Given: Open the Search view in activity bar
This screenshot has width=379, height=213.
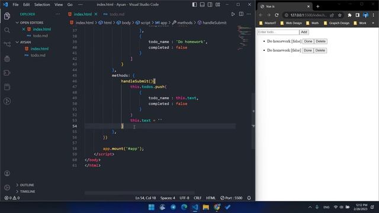Looking at the screenshot, I should tap(7, 30).
